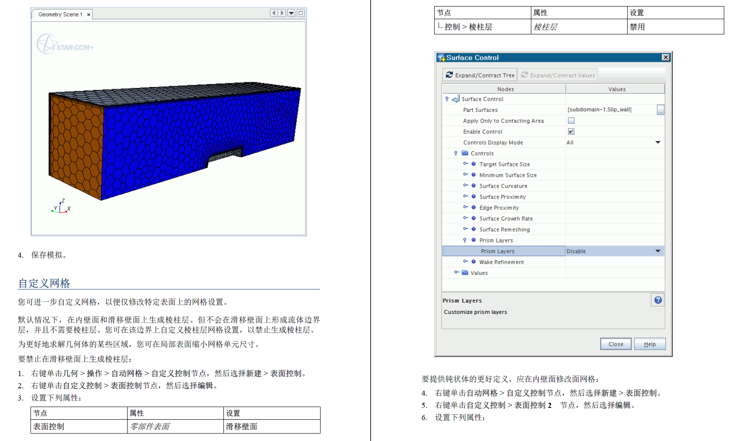
Task: Click the blue dot of Surface Proximity
Action: click(474, 197)
